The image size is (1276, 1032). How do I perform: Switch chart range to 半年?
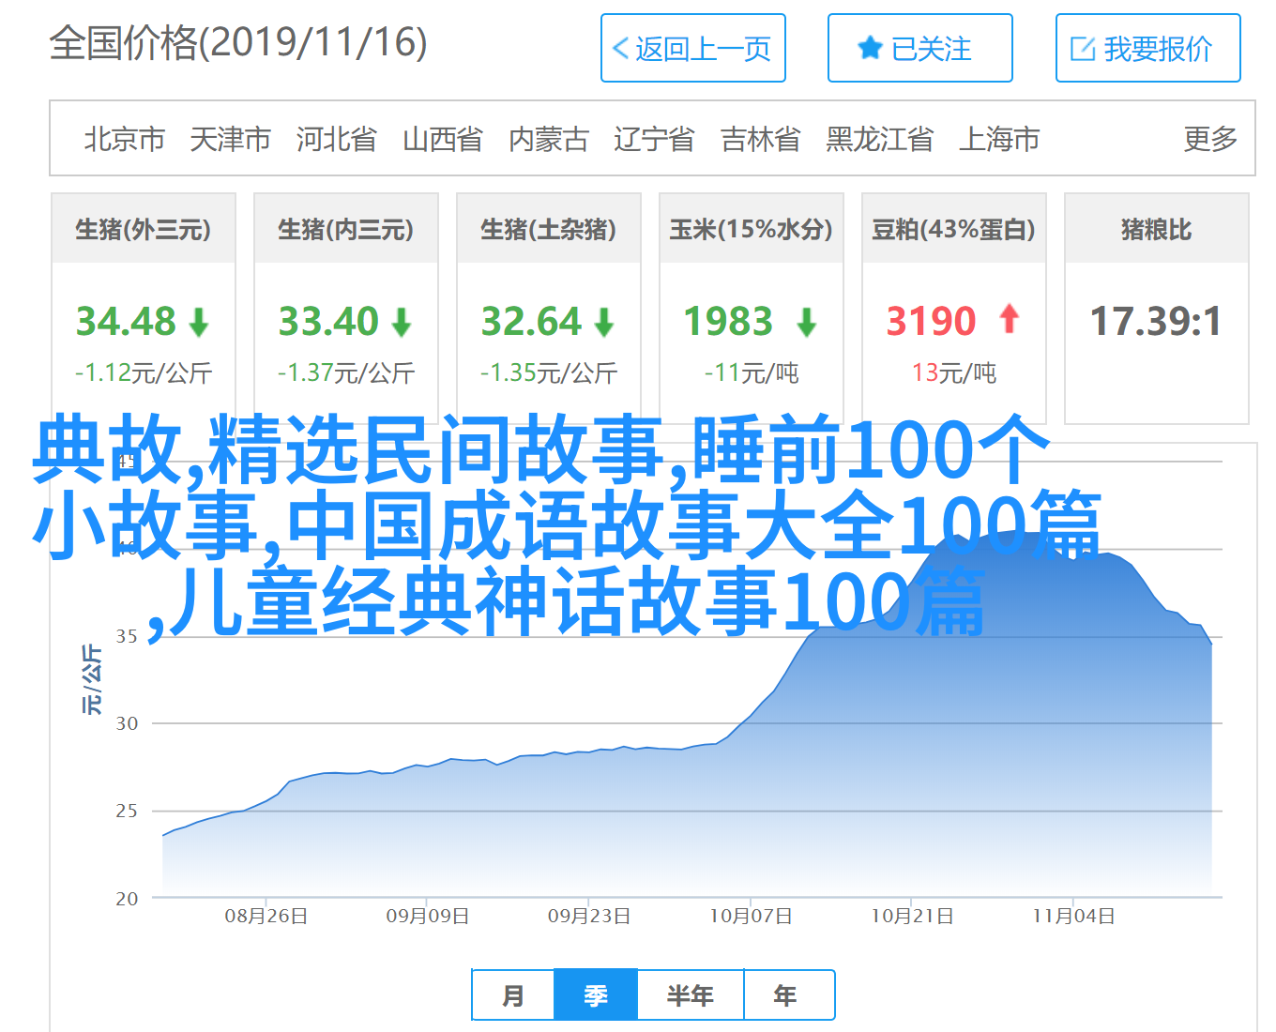pyautogui.click(x=691, y=995)
